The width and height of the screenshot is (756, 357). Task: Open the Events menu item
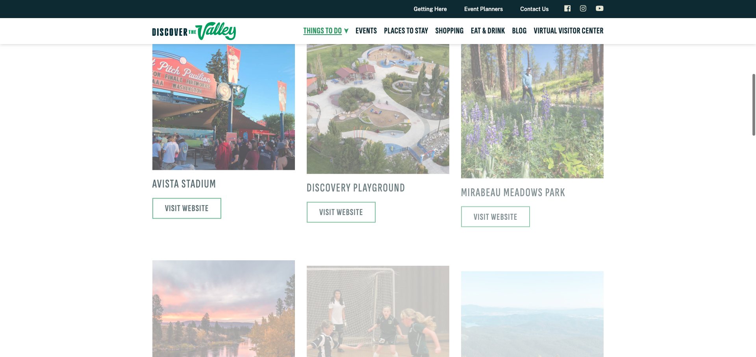(x=366, y=31)
